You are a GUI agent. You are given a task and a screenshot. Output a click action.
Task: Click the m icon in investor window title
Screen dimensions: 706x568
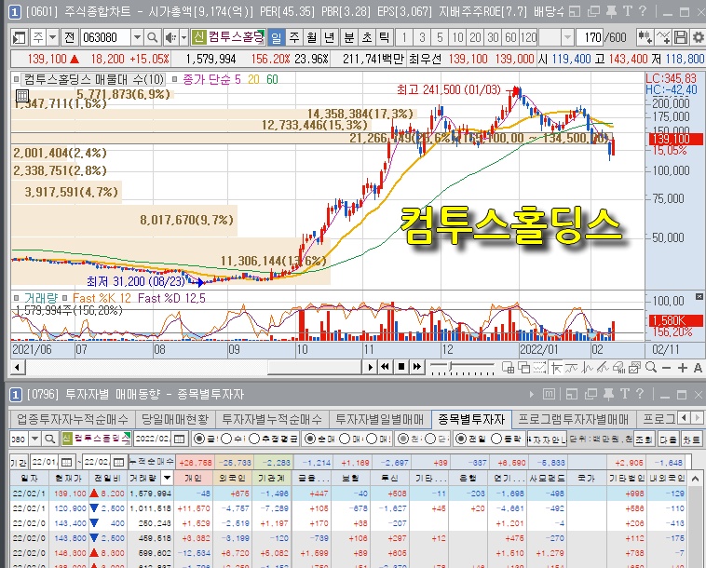tap(549, 395)
